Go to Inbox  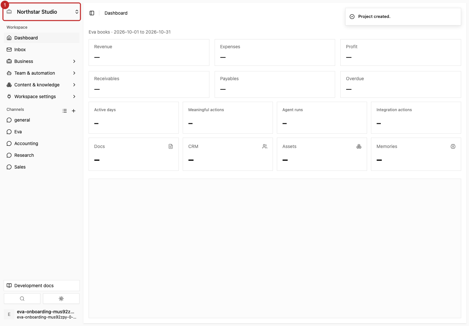point(42,50)
